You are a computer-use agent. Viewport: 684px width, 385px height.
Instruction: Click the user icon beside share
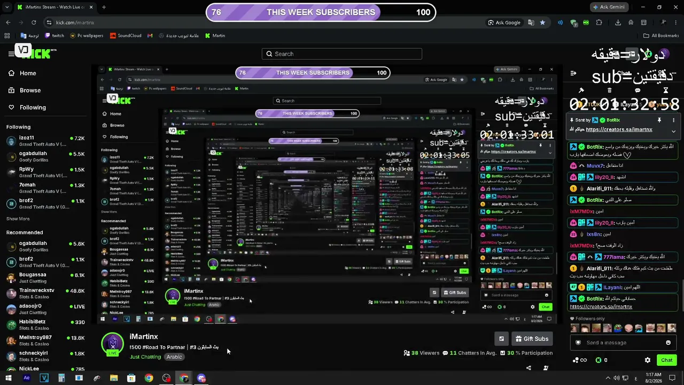click(546, 368)
